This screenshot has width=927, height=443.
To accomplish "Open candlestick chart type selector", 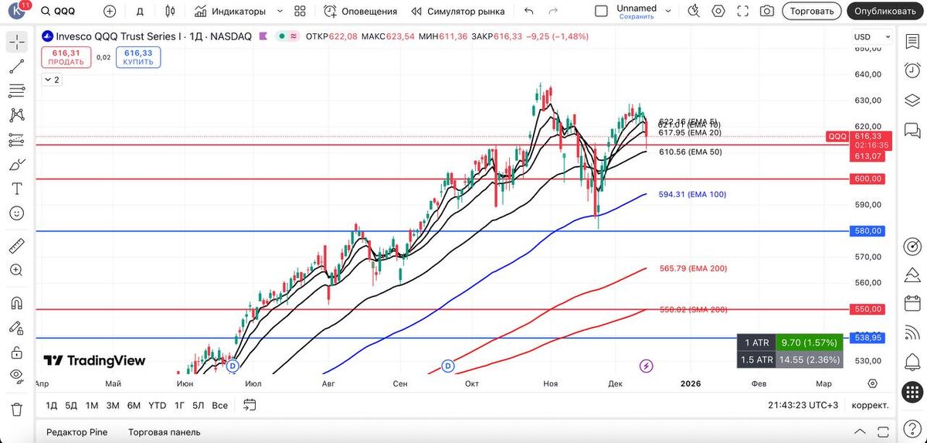I will (x=171, y=12).
